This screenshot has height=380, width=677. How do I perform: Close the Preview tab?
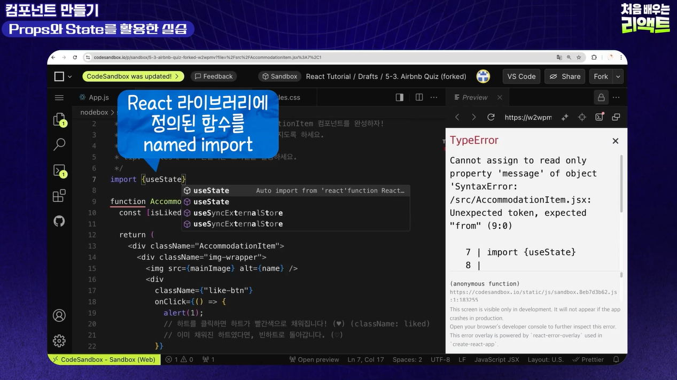(x=500, y=97)
